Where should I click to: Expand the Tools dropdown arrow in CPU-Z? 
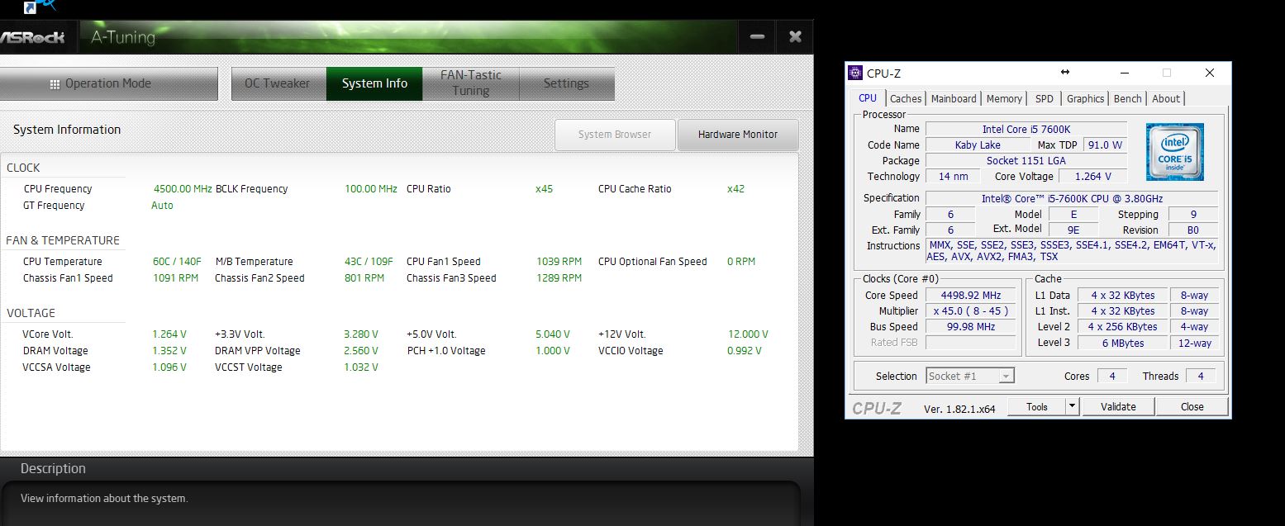1072,406
